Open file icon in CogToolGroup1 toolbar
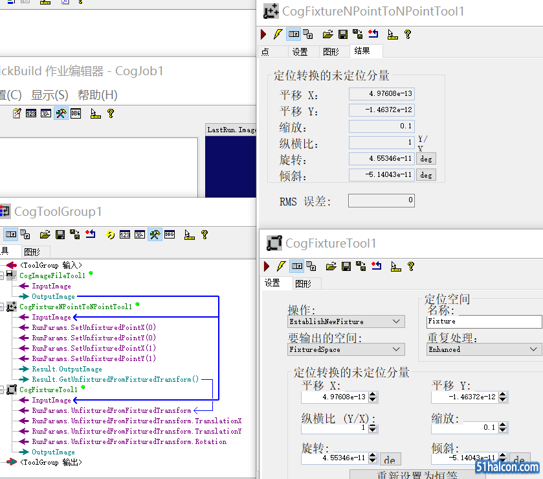This screenshot has height=479, width=543. coord(45,235)
